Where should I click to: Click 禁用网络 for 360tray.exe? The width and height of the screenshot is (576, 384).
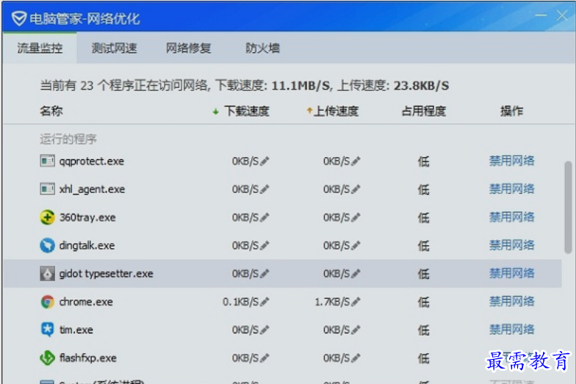(511, 217)
